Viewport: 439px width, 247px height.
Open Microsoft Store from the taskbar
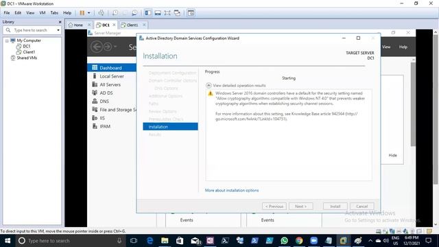click(180, 241)
